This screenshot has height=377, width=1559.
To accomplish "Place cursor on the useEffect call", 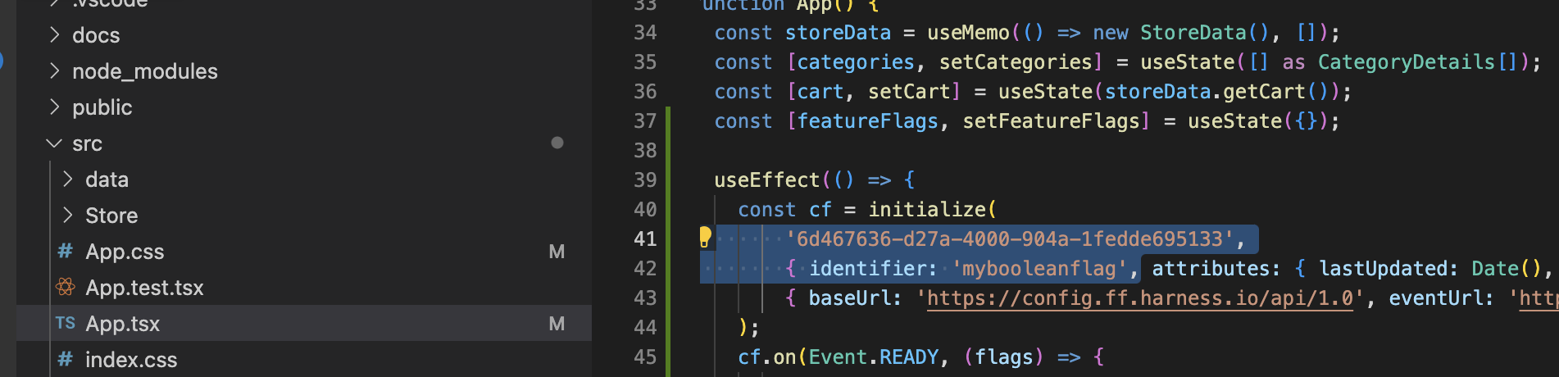I will [766, 180].
